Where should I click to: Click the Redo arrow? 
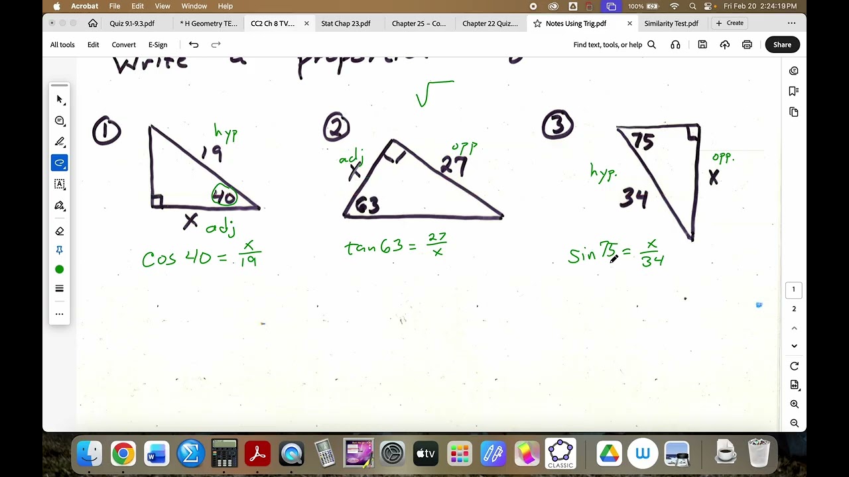click(216, 44)
